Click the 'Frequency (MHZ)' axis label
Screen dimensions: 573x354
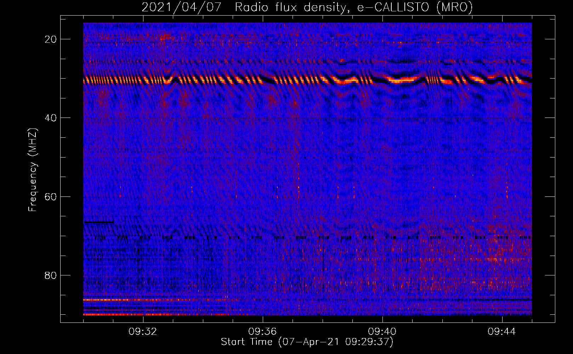tap(33, 170)
